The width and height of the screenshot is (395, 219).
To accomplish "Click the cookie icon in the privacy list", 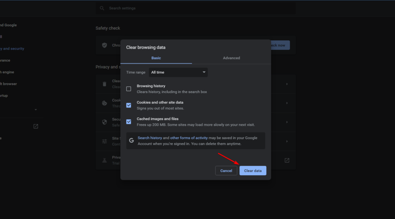I will [104, 103].
